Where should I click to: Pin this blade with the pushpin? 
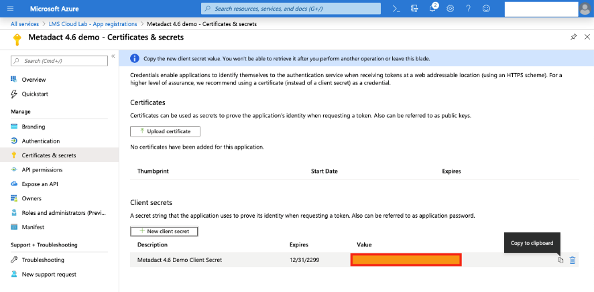click(573, 37)
